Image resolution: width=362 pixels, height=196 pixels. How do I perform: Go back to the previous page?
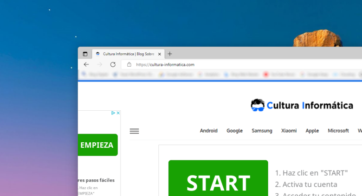tap(86, 64)
